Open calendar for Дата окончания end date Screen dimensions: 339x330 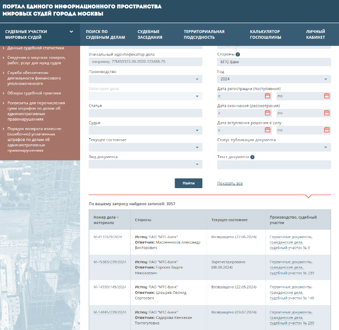coord(326,113)
